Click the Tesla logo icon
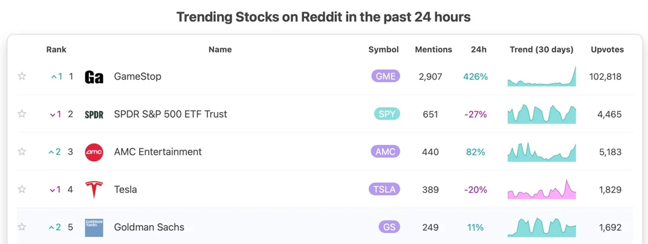Screen dimensions: 648x244 [x=94, y=190]
